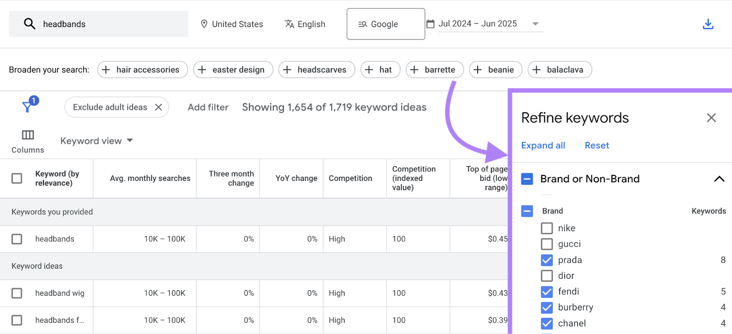Click the English language selector
This screenshot has width=732, height=334.
coord(305,24)
